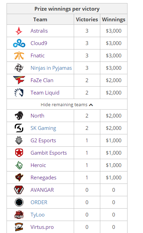Click the Cloud9 blue cloud logo

coord(19,43)
